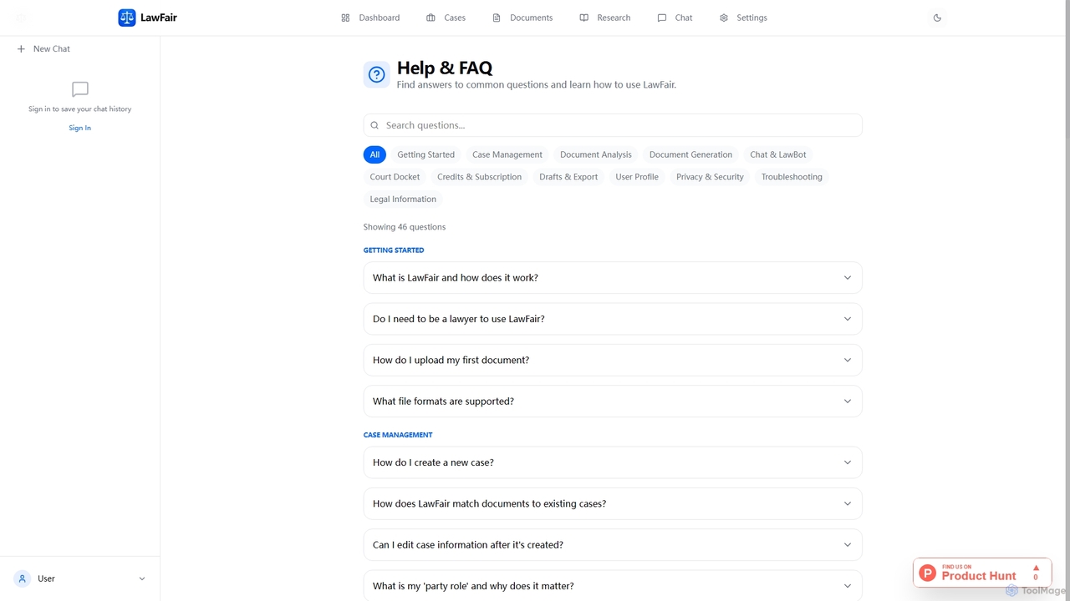Expand 'How do I create a new case?'
This screenshot has width=1070, height=601.
point(613,462)
